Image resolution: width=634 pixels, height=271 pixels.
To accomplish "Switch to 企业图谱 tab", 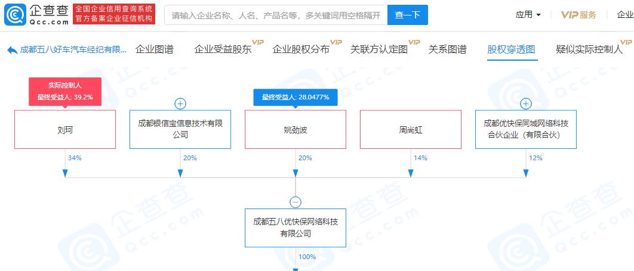I will pos(155,49).
